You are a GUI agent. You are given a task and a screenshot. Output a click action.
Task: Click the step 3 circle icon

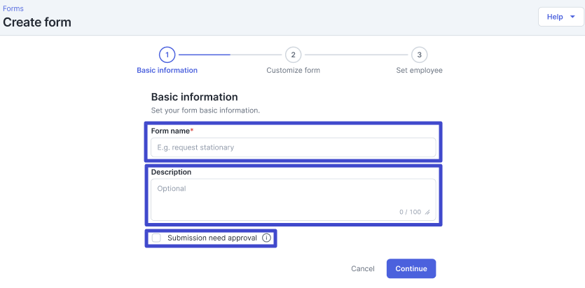tap(420, 55)
